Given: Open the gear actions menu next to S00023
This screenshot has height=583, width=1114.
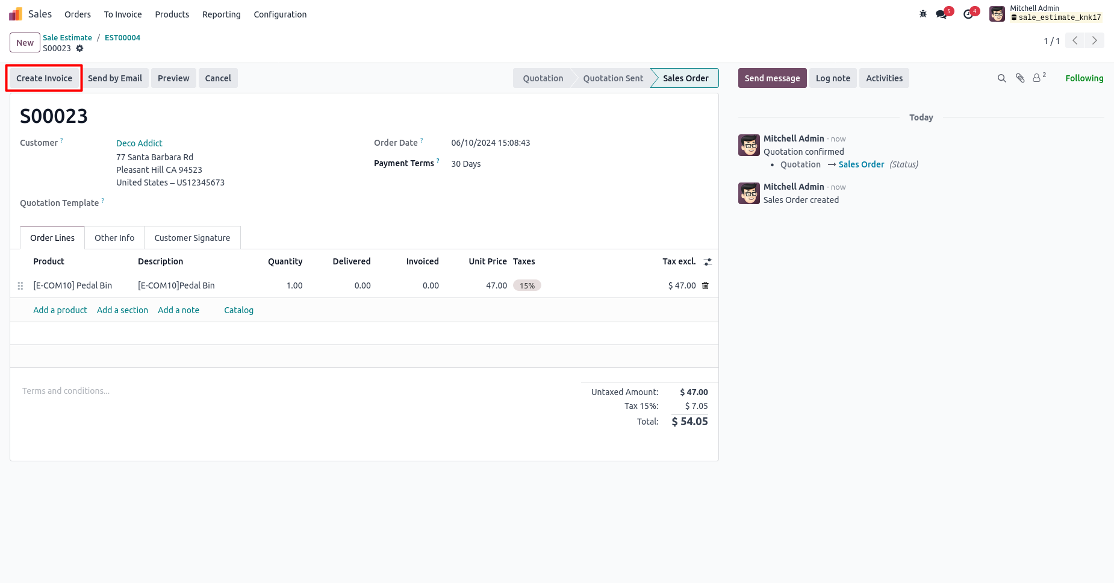Looking at the screenshot, I should (x=79, y=48).
